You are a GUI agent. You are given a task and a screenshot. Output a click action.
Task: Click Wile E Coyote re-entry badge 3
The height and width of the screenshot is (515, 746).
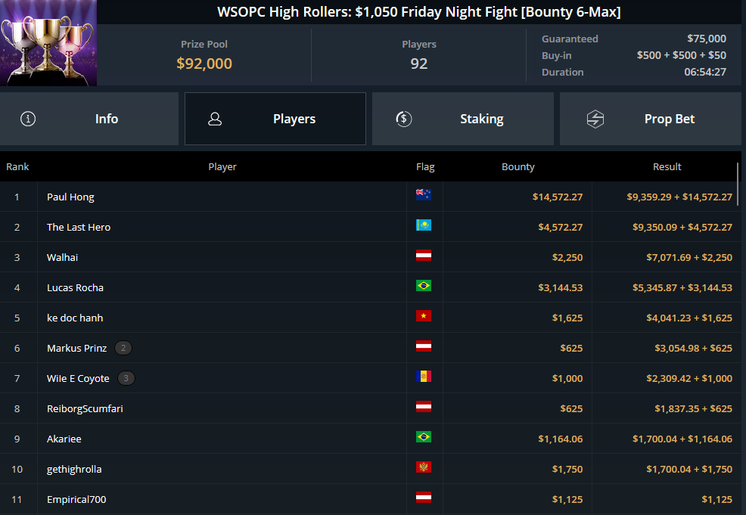click(126, 379)
